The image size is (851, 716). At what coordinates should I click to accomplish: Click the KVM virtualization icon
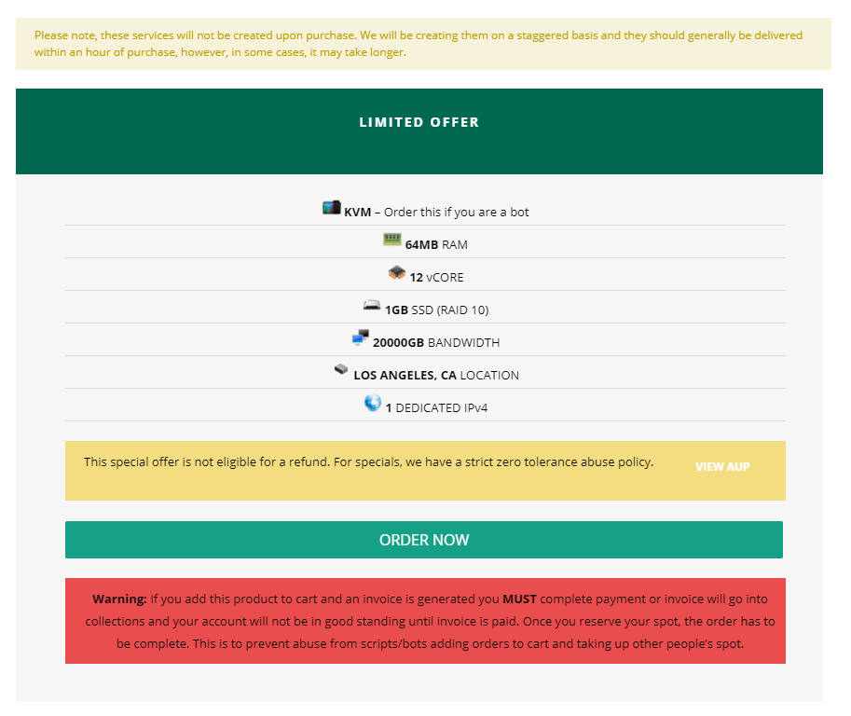(331, 208)
